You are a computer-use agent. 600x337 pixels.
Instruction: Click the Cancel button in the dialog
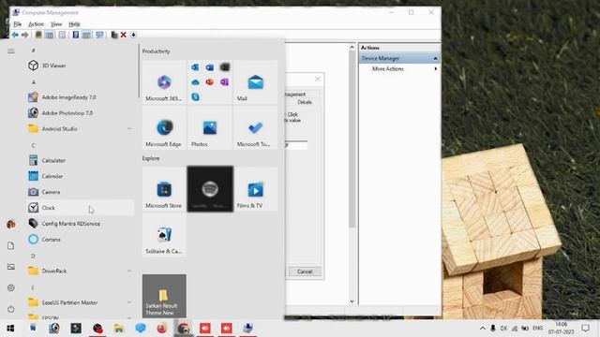305,271
